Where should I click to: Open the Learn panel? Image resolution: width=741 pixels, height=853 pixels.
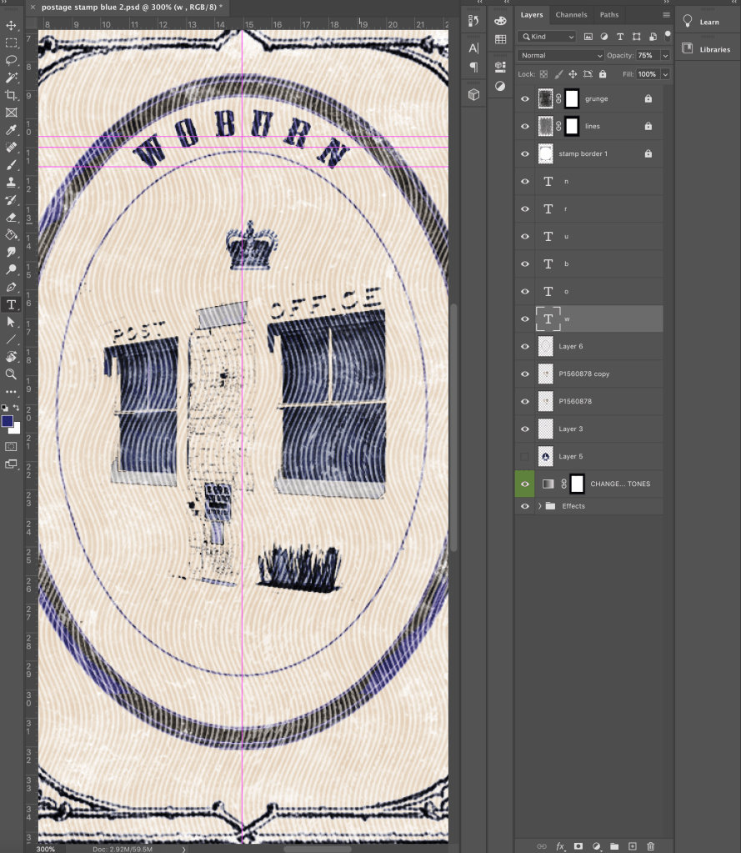pyautogui.click(x=708, y=23)
